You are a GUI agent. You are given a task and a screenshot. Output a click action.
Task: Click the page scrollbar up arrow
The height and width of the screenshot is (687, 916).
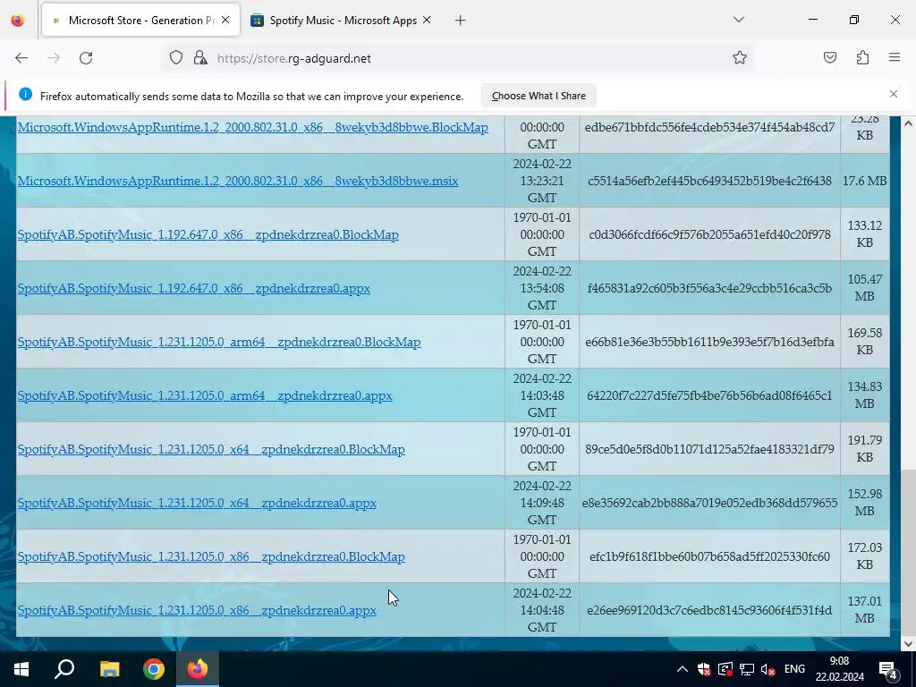[908, 123]
